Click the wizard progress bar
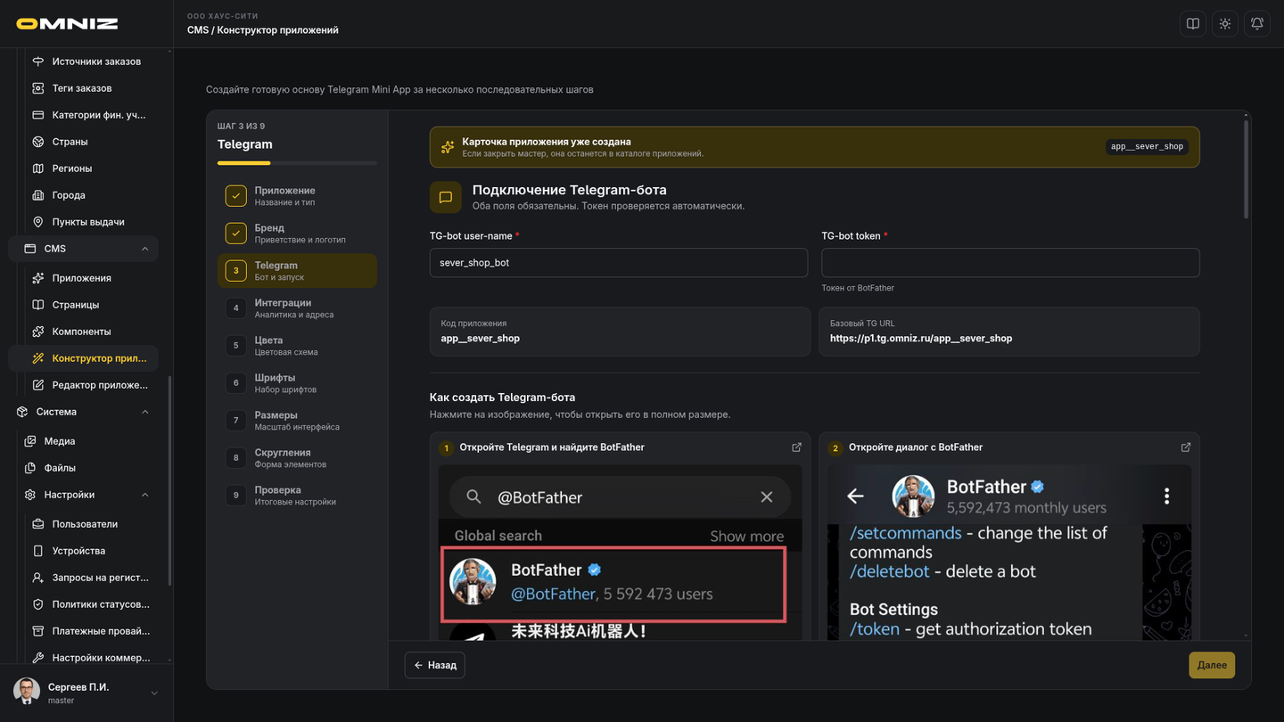Viewport: 1284px width, 722px height. (x=297, y=163)
